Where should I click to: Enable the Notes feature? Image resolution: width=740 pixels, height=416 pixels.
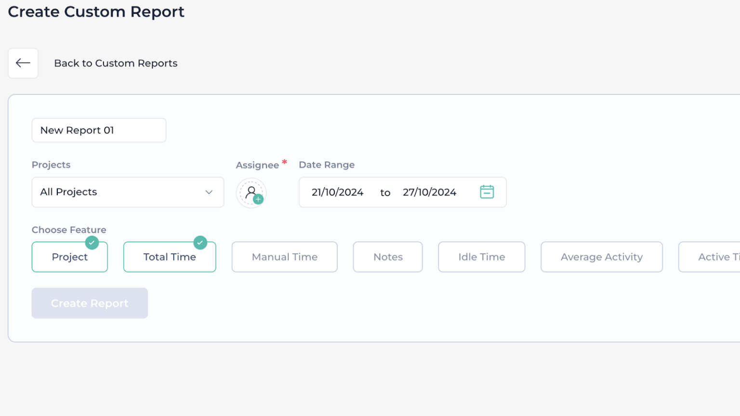pyautogui.click(x=387, y=257)
